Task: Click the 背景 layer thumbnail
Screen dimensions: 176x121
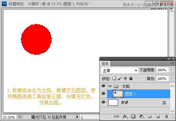Action: (113, 102)
